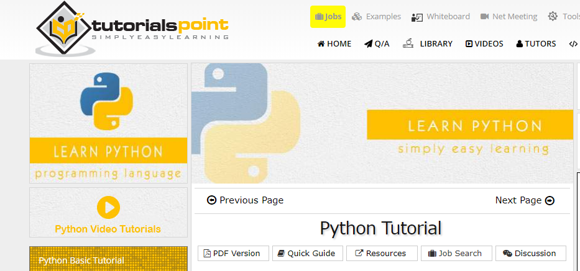Click the right arrow circle icon
This screenshot has height=271, width=580.
pyautogui.click(x=550, y=200)
